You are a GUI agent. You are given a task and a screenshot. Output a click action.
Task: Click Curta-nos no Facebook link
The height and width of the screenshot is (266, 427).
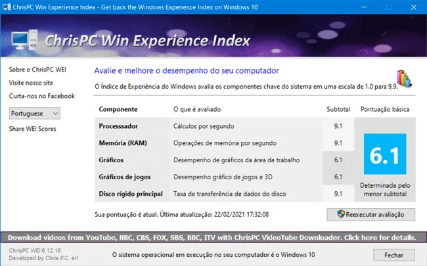pyautogui.click(x=41, y=96)
